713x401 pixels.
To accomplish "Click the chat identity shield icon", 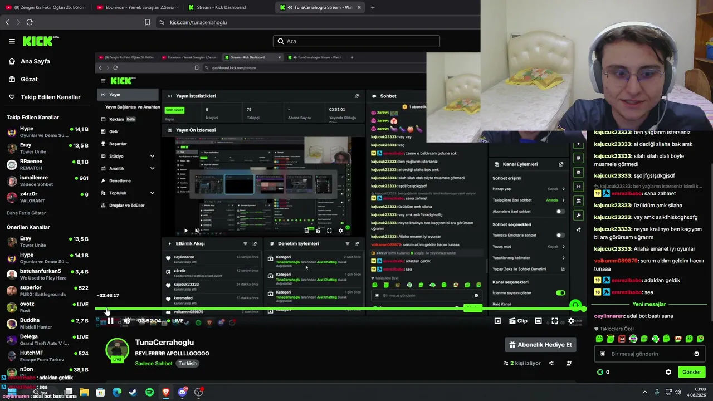I will coord(602,354).
